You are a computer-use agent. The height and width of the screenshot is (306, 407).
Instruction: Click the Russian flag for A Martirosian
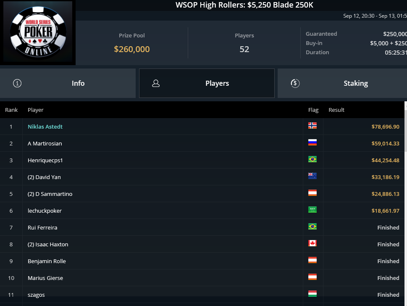click(312, 142)
